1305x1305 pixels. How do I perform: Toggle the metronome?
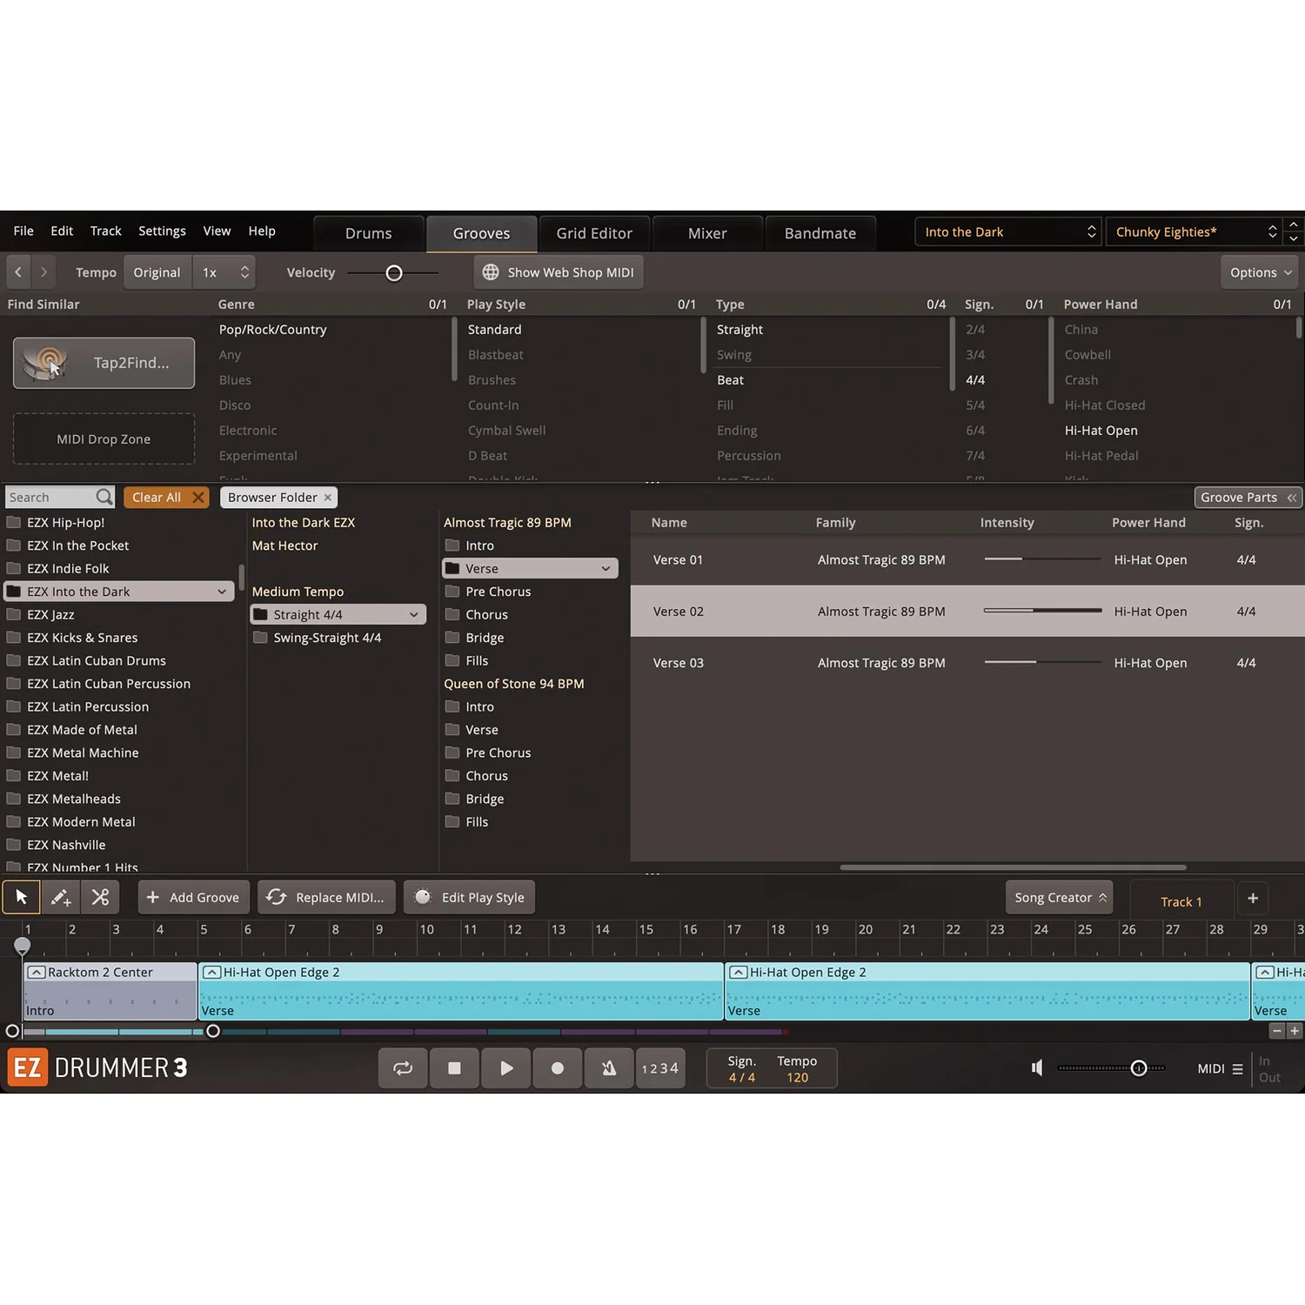pyautogui.click(x=609, y=1067)
